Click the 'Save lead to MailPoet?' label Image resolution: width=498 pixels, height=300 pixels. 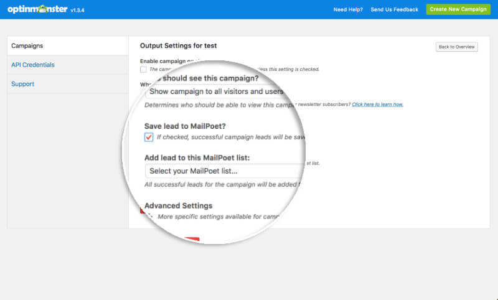[x=185, y=126]
